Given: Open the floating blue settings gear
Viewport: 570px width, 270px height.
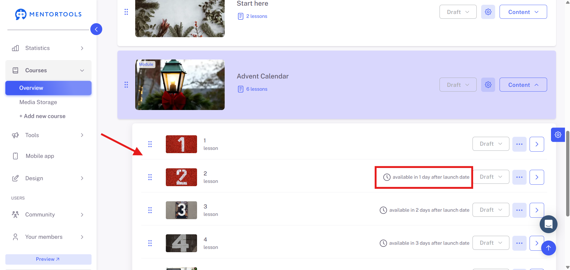Looking at the screenshot, I should click(558, 135).
